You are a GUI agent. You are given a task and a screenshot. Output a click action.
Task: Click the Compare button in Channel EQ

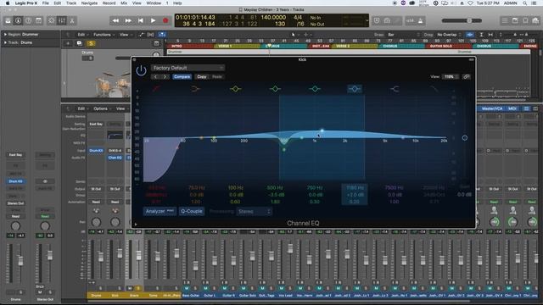point(182,77)
